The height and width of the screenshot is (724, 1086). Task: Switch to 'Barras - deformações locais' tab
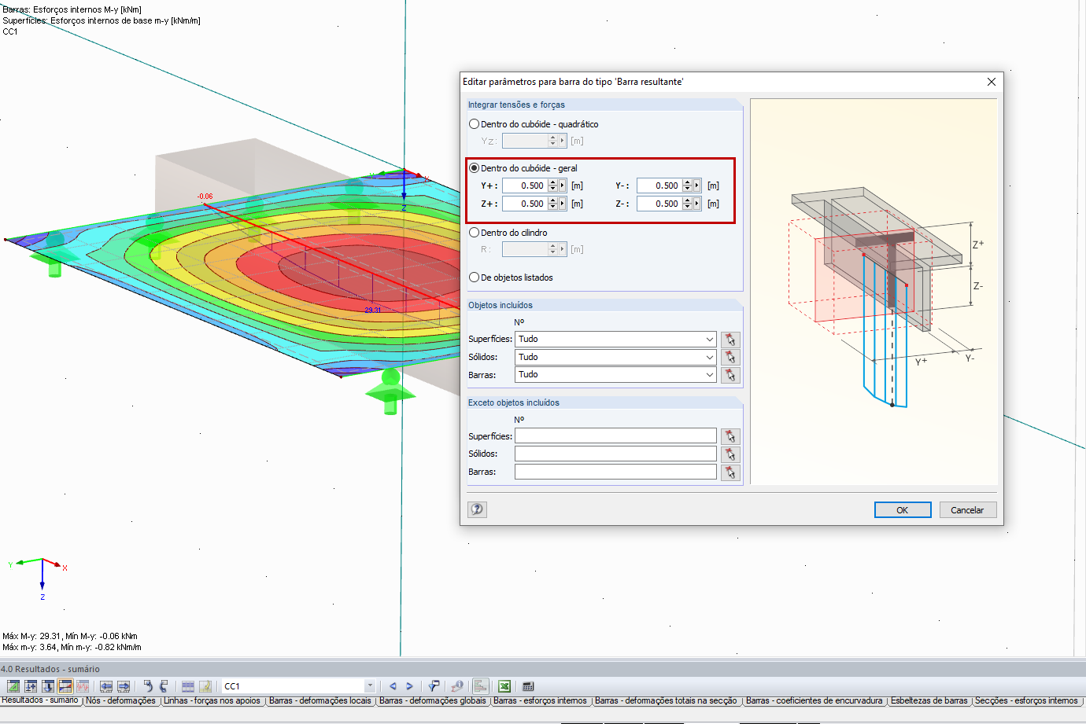[320, 700]
